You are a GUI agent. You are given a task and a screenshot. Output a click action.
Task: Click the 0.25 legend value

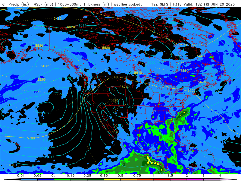(87, 176)
